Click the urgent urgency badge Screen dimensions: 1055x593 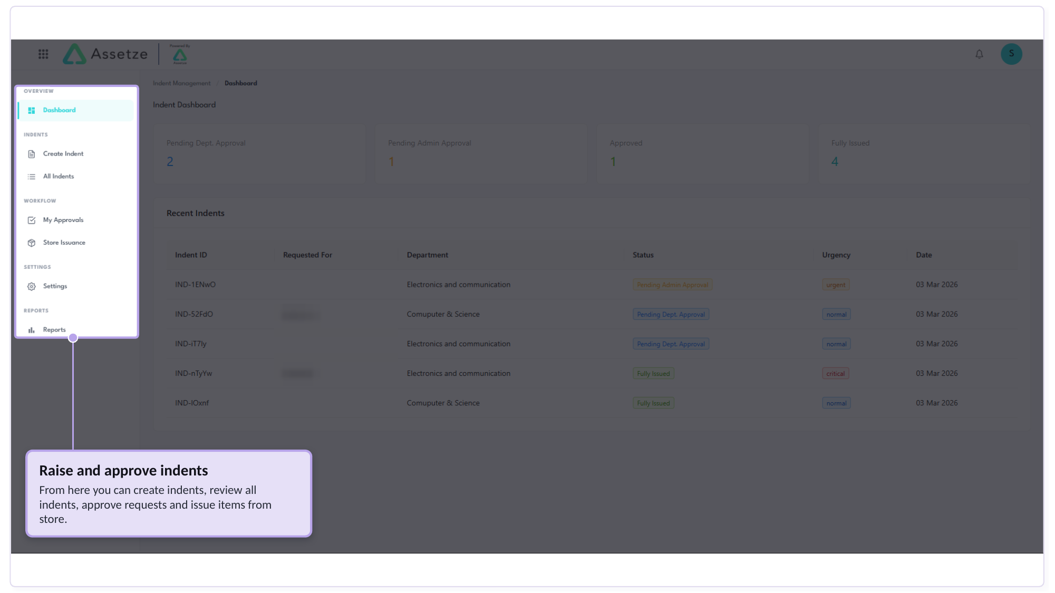click(836, 285)
